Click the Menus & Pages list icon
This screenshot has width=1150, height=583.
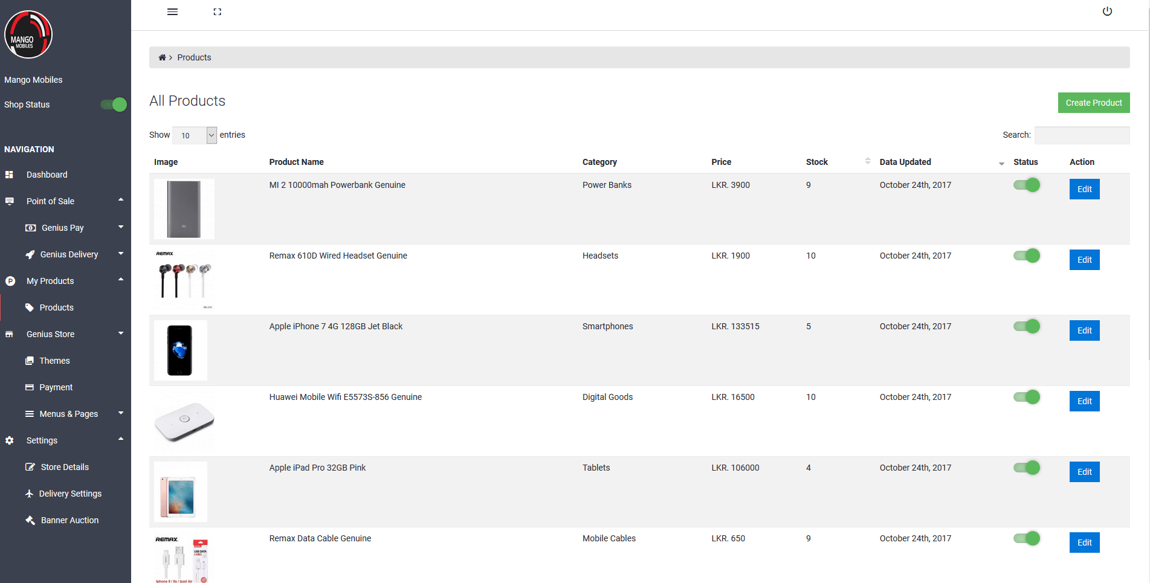tap(30, 414)
